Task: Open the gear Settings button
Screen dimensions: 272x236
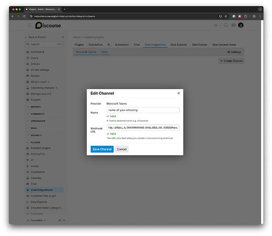Action: point(234,52)
